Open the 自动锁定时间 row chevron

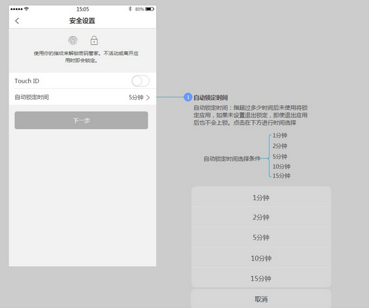pos(148,98)
